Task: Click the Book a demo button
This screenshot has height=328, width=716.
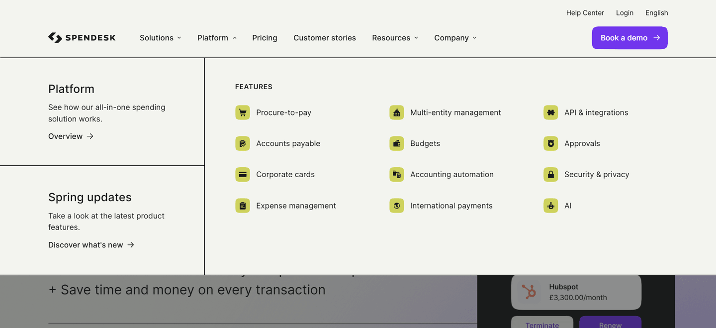Action: [629, 38]
